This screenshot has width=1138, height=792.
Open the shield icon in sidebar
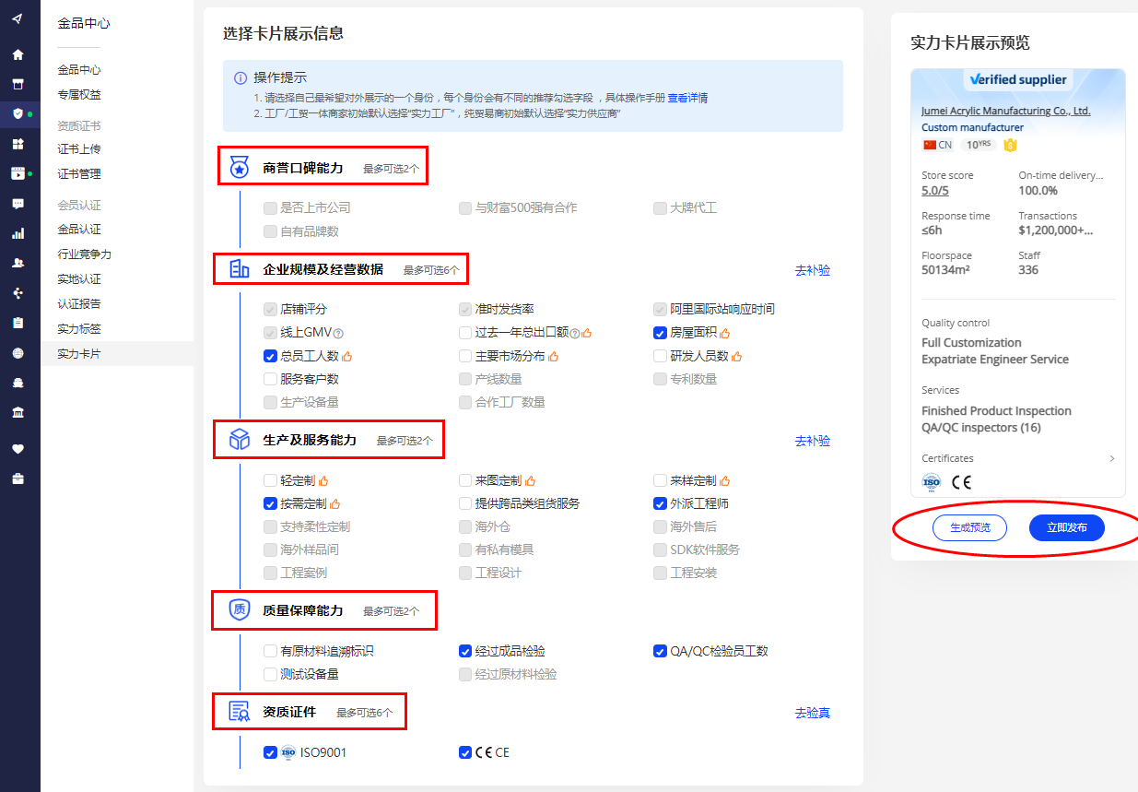(18, 114)
